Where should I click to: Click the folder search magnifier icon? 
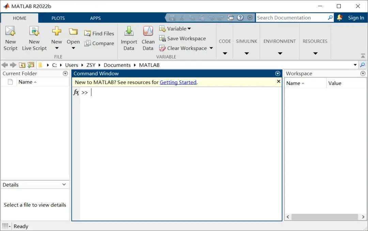tap(363, 65)
